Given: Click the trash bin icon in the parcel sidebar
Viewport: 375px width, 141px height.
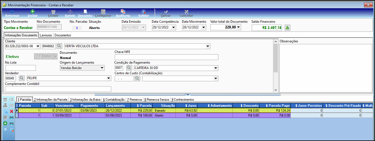Looking at the screenshot, I should click(5, 100).
